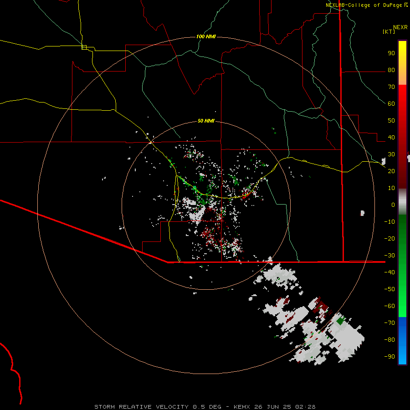Screen dimensions: 410x410
Task: Click the -60 value on the velocity scale
Action: pyautogui.click(x=389, y=306)
